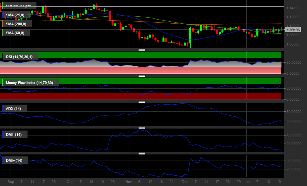Click the Nov label on the time axis
307x186 pixels.
129,182
